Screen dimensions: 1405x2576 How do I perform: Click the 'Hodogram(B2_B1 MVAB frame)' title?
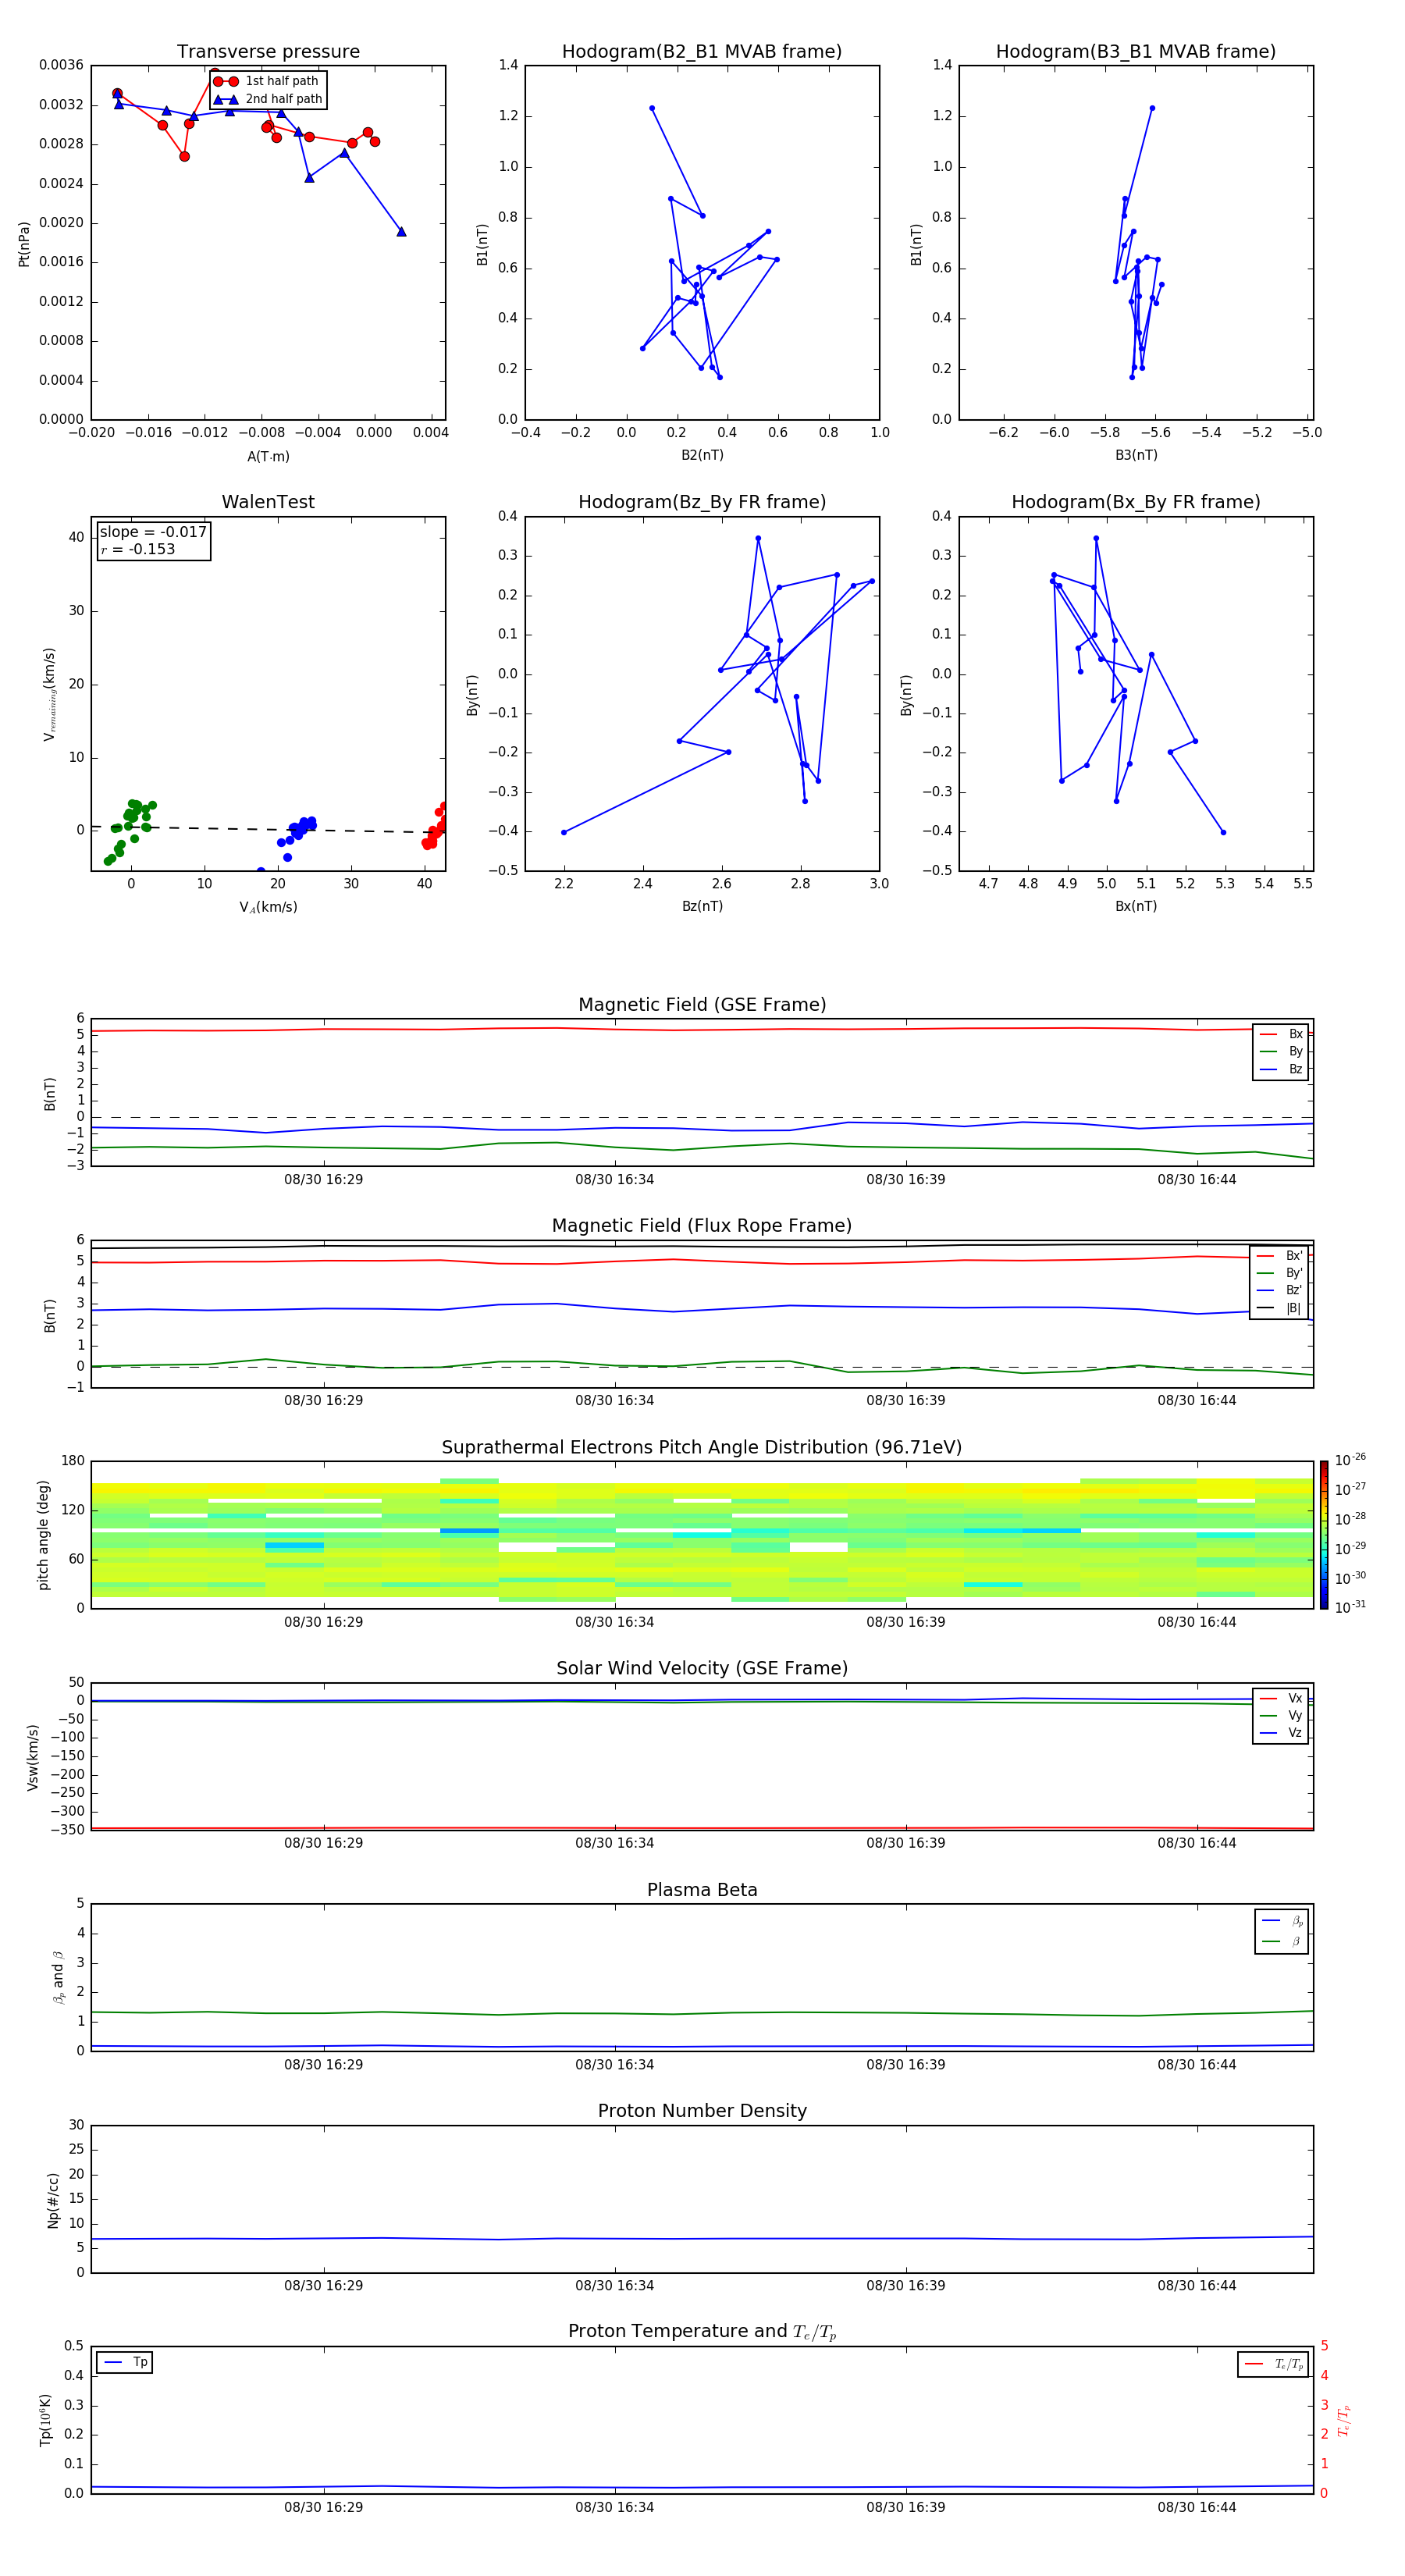point(702,51)
